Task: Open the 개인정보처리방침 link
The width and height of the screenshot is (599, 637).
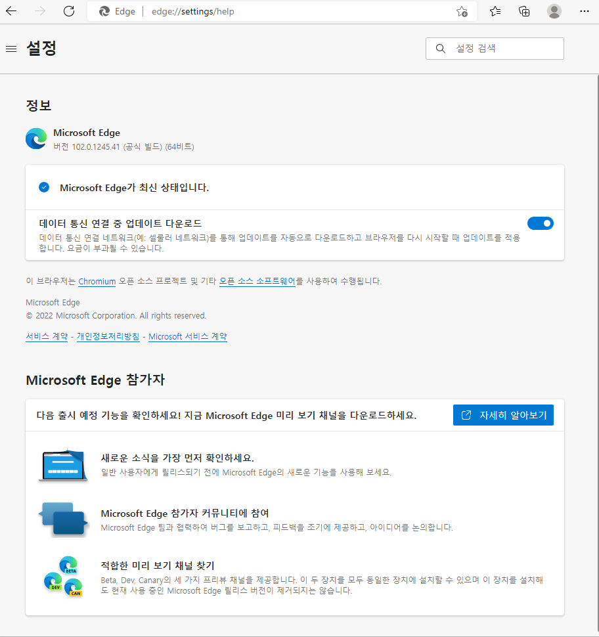Action: 108,336
